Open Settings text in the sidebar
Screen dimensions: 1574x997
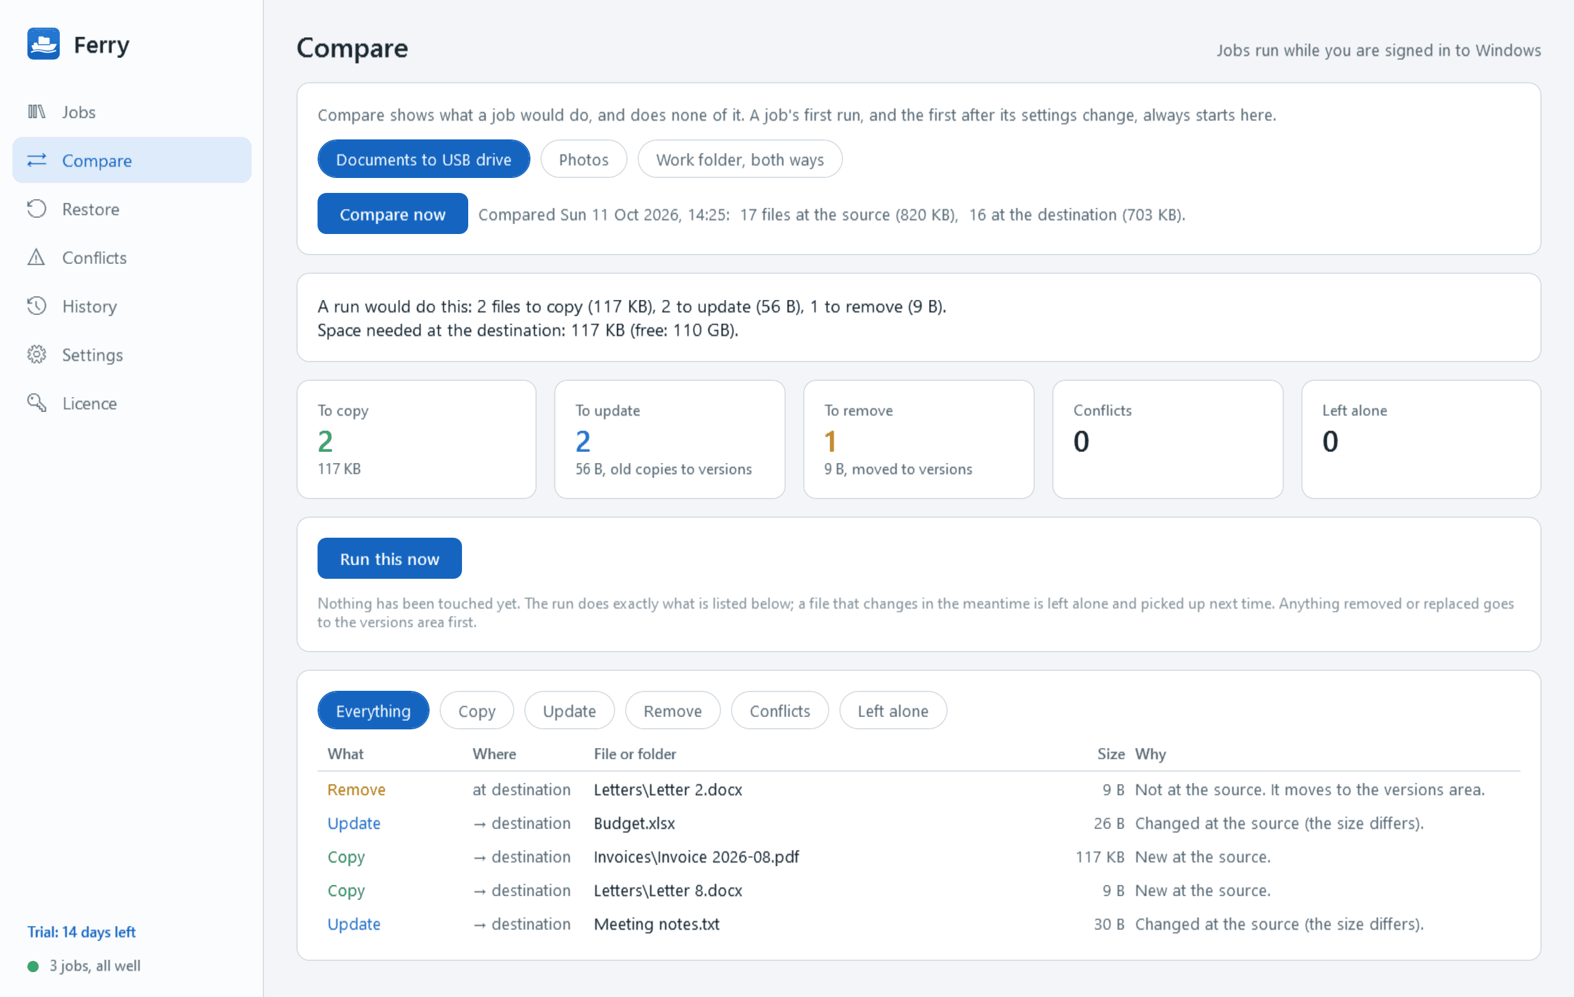[92, 355]
